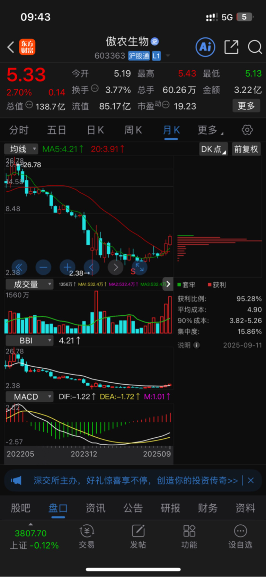Open the search magnifier icon
Screen dimensions: 266x577
pyautogui.click(x=255, y=47)
